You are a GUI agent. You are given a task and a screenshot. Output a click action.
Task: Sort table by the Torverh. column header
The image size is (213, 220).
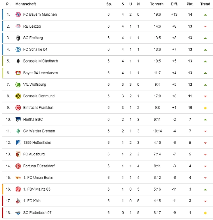tap(157, 4)
